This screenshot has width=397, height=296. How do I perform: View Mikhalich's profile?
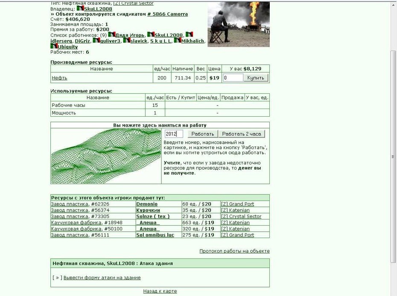coord(193,41)
